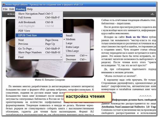This screenshot has height=117, width=158.
Task: Select the checked Medium text size
Action: click(x=76, y=39)
